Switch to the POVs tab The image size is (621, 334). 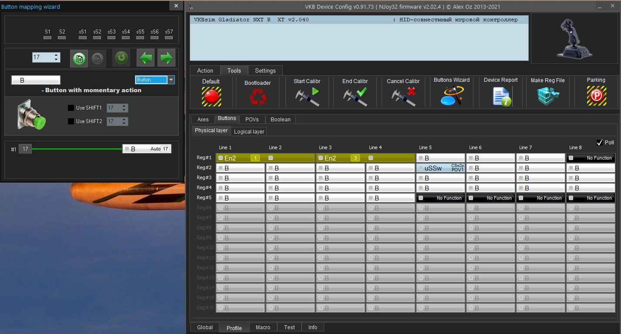point(252,119)
